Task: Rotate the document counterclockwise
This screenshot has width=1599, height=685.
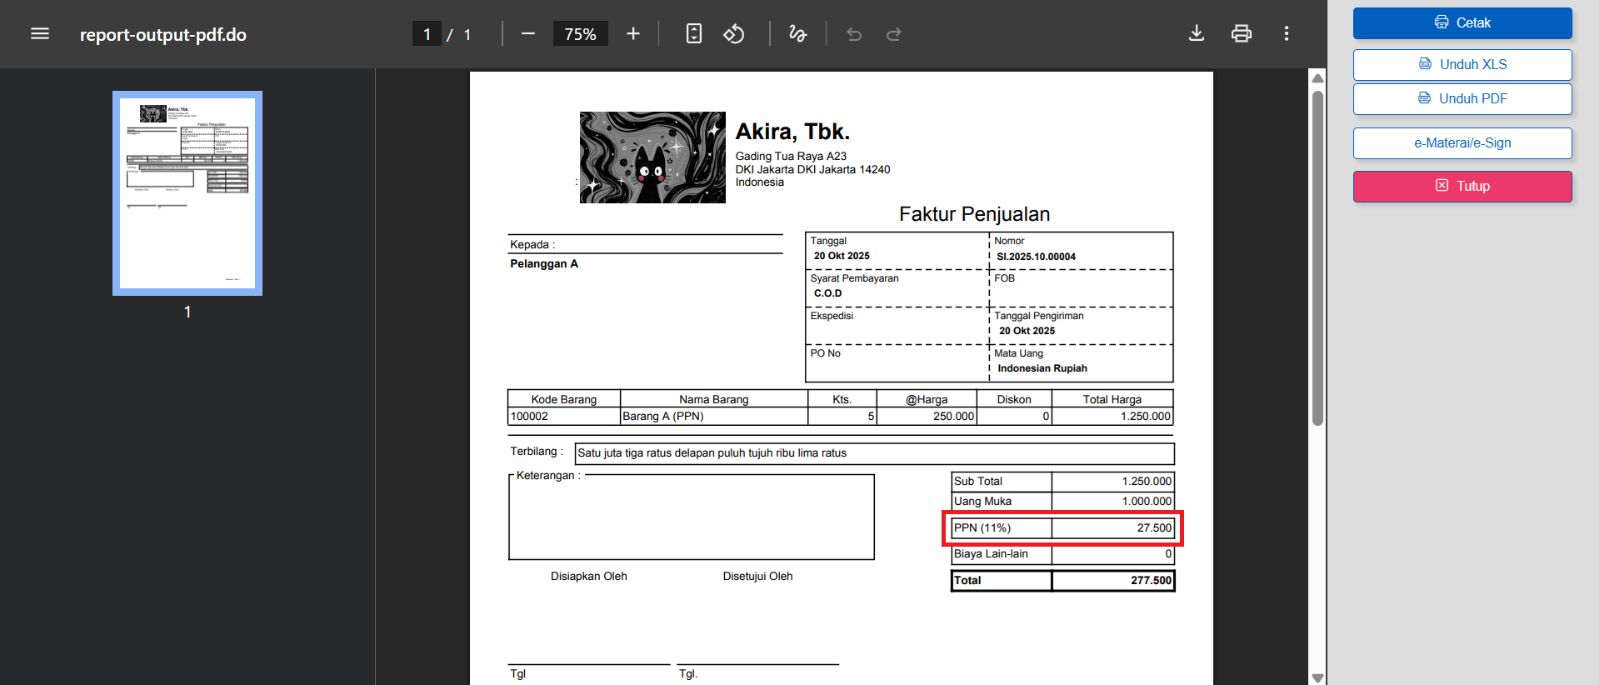Action: 734,34
